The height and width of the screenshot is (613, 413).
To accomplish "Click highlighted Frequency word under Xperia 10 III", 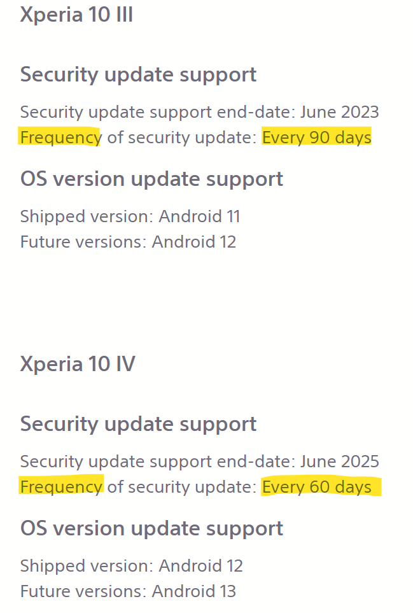I will [x=61, y=138].
